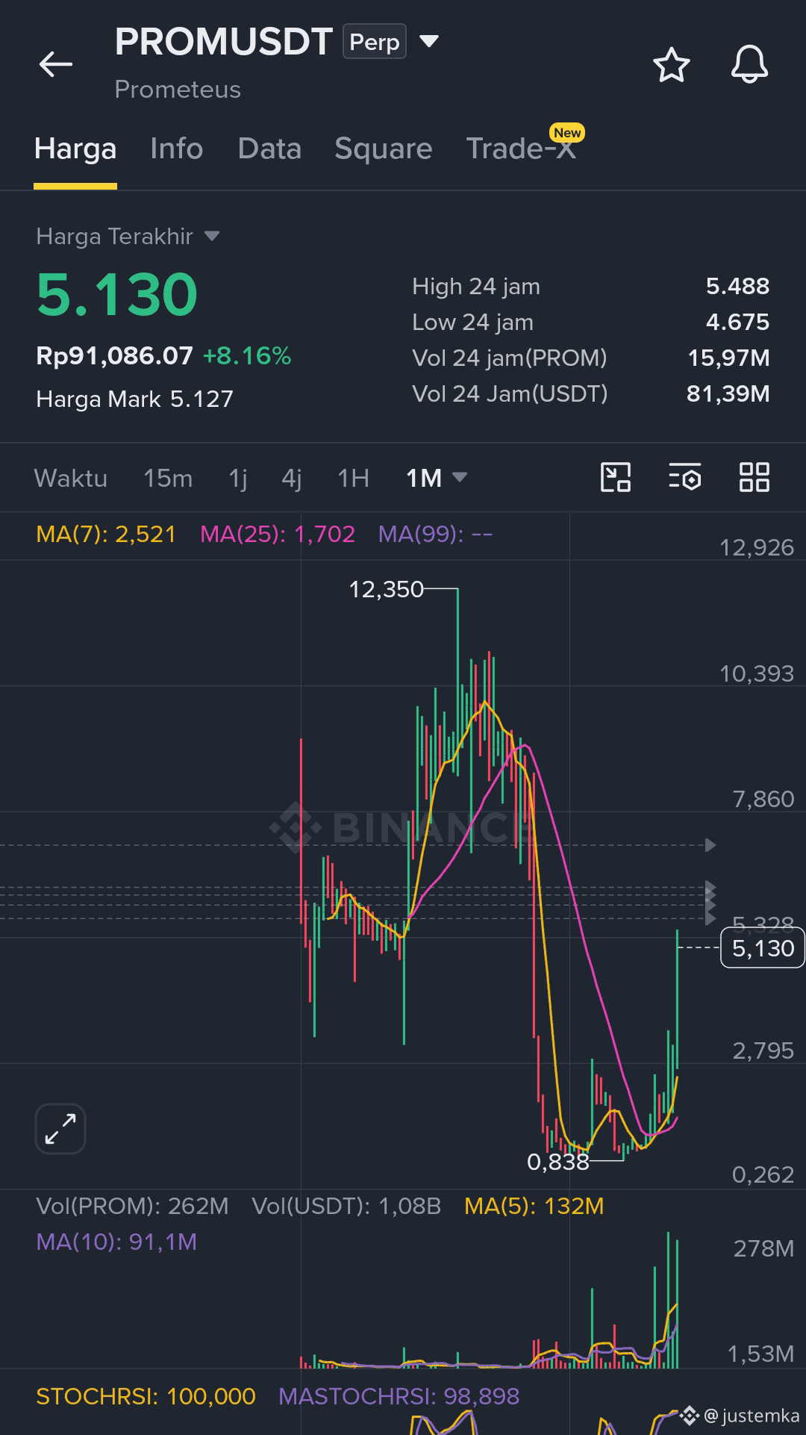806x1435 pixels.
Task: Tap the 12,350 high marker on chart
Action: click(x=386, y=589)
